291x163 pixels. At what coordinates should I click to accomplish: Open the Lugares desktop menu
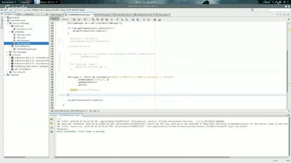[25, 2]
